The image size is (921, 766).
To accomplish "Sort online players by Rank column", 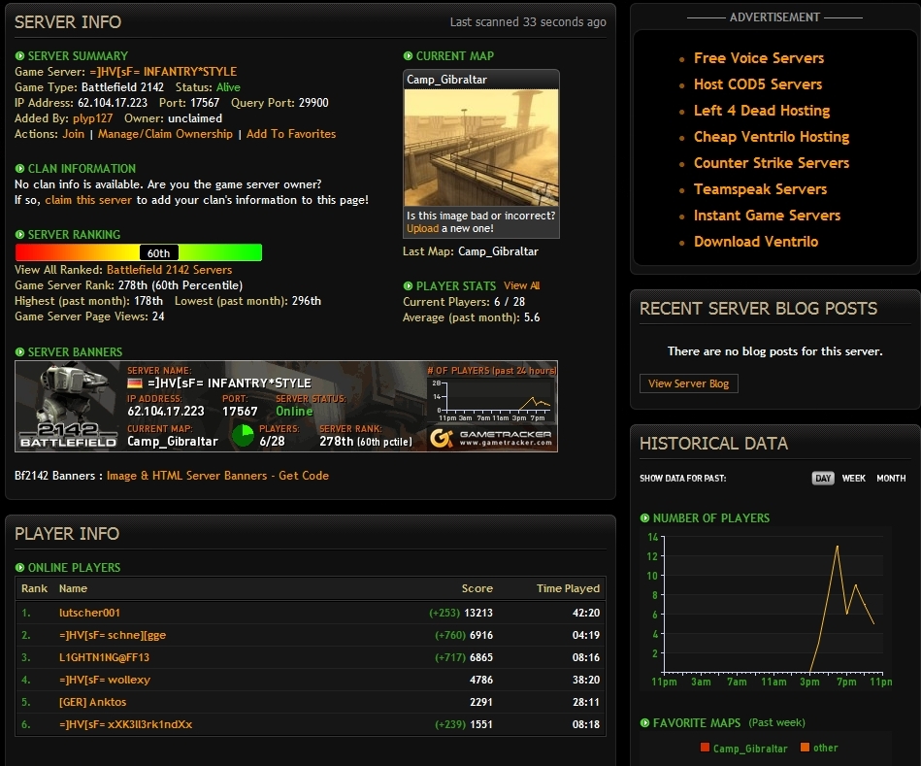I will click(x=34, y=588).
